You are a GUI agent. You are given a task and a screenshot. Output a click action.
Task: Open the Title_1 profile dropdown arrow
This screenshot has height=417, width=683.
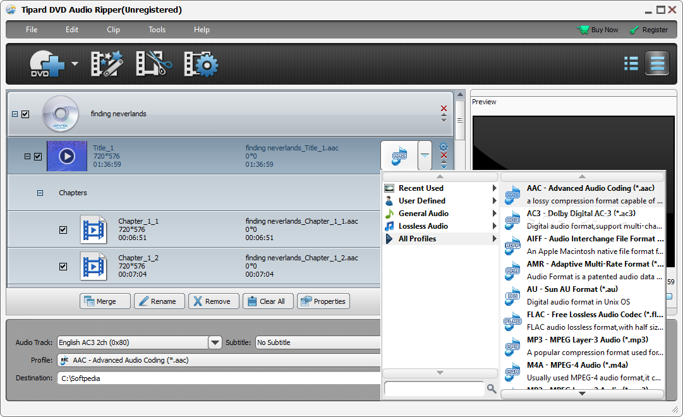pyautogui.click(x=425, y=155)
